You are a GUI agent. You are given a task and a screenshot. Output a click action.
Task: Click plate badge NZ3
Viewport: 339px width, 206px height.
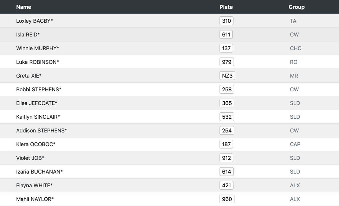click(x=227, y=76)
